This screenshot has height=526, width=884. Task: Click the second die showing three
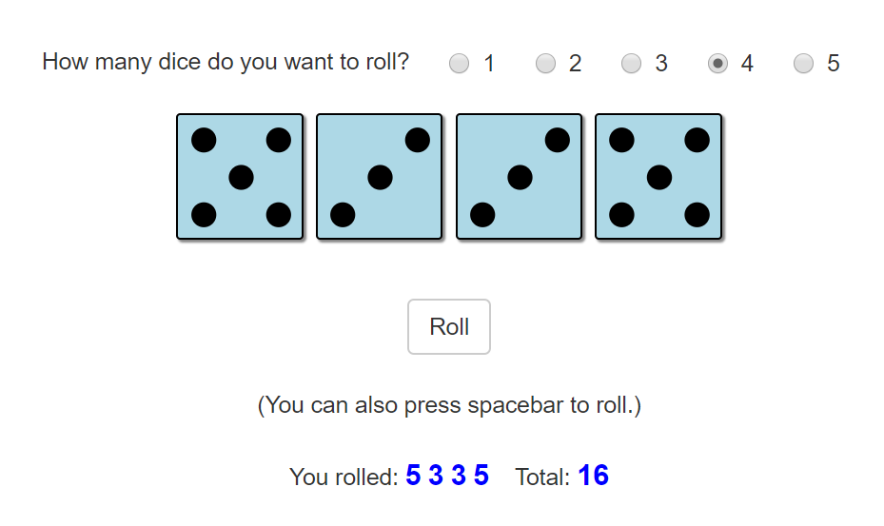[x=380, y=177]
